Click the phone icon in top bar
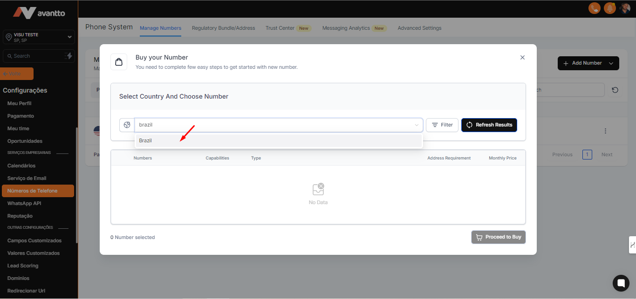 coord(594,8)
